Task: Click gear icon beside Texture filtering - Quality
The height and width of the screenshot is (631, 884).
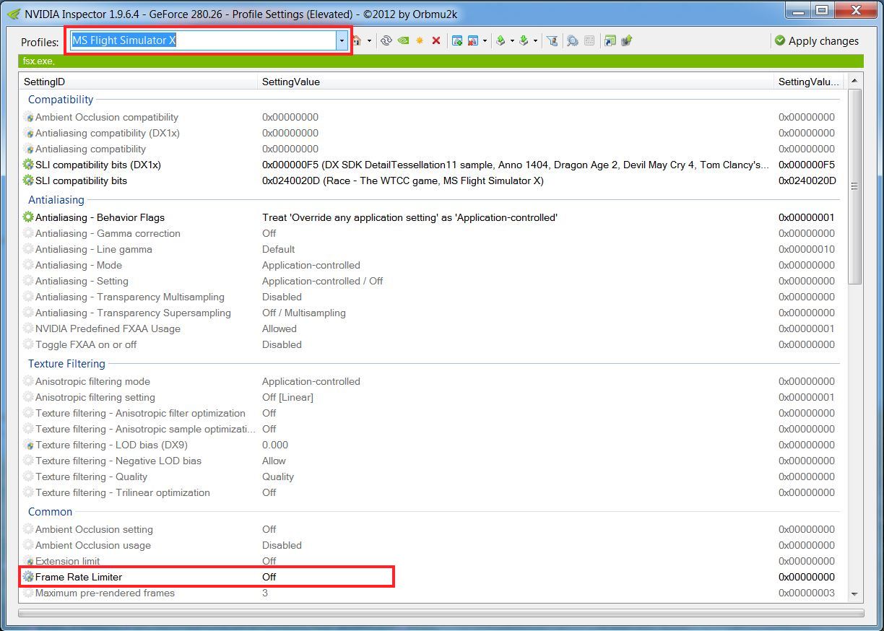Action: pyautogui.click(x=28, y=476)
